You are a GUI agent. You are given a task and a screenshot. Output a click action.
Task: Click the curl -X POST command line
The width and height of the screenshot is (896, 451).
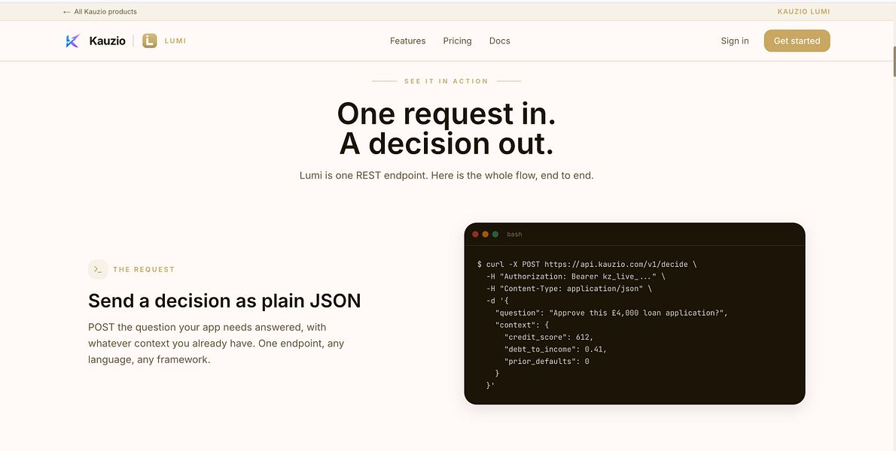point(587,265)
